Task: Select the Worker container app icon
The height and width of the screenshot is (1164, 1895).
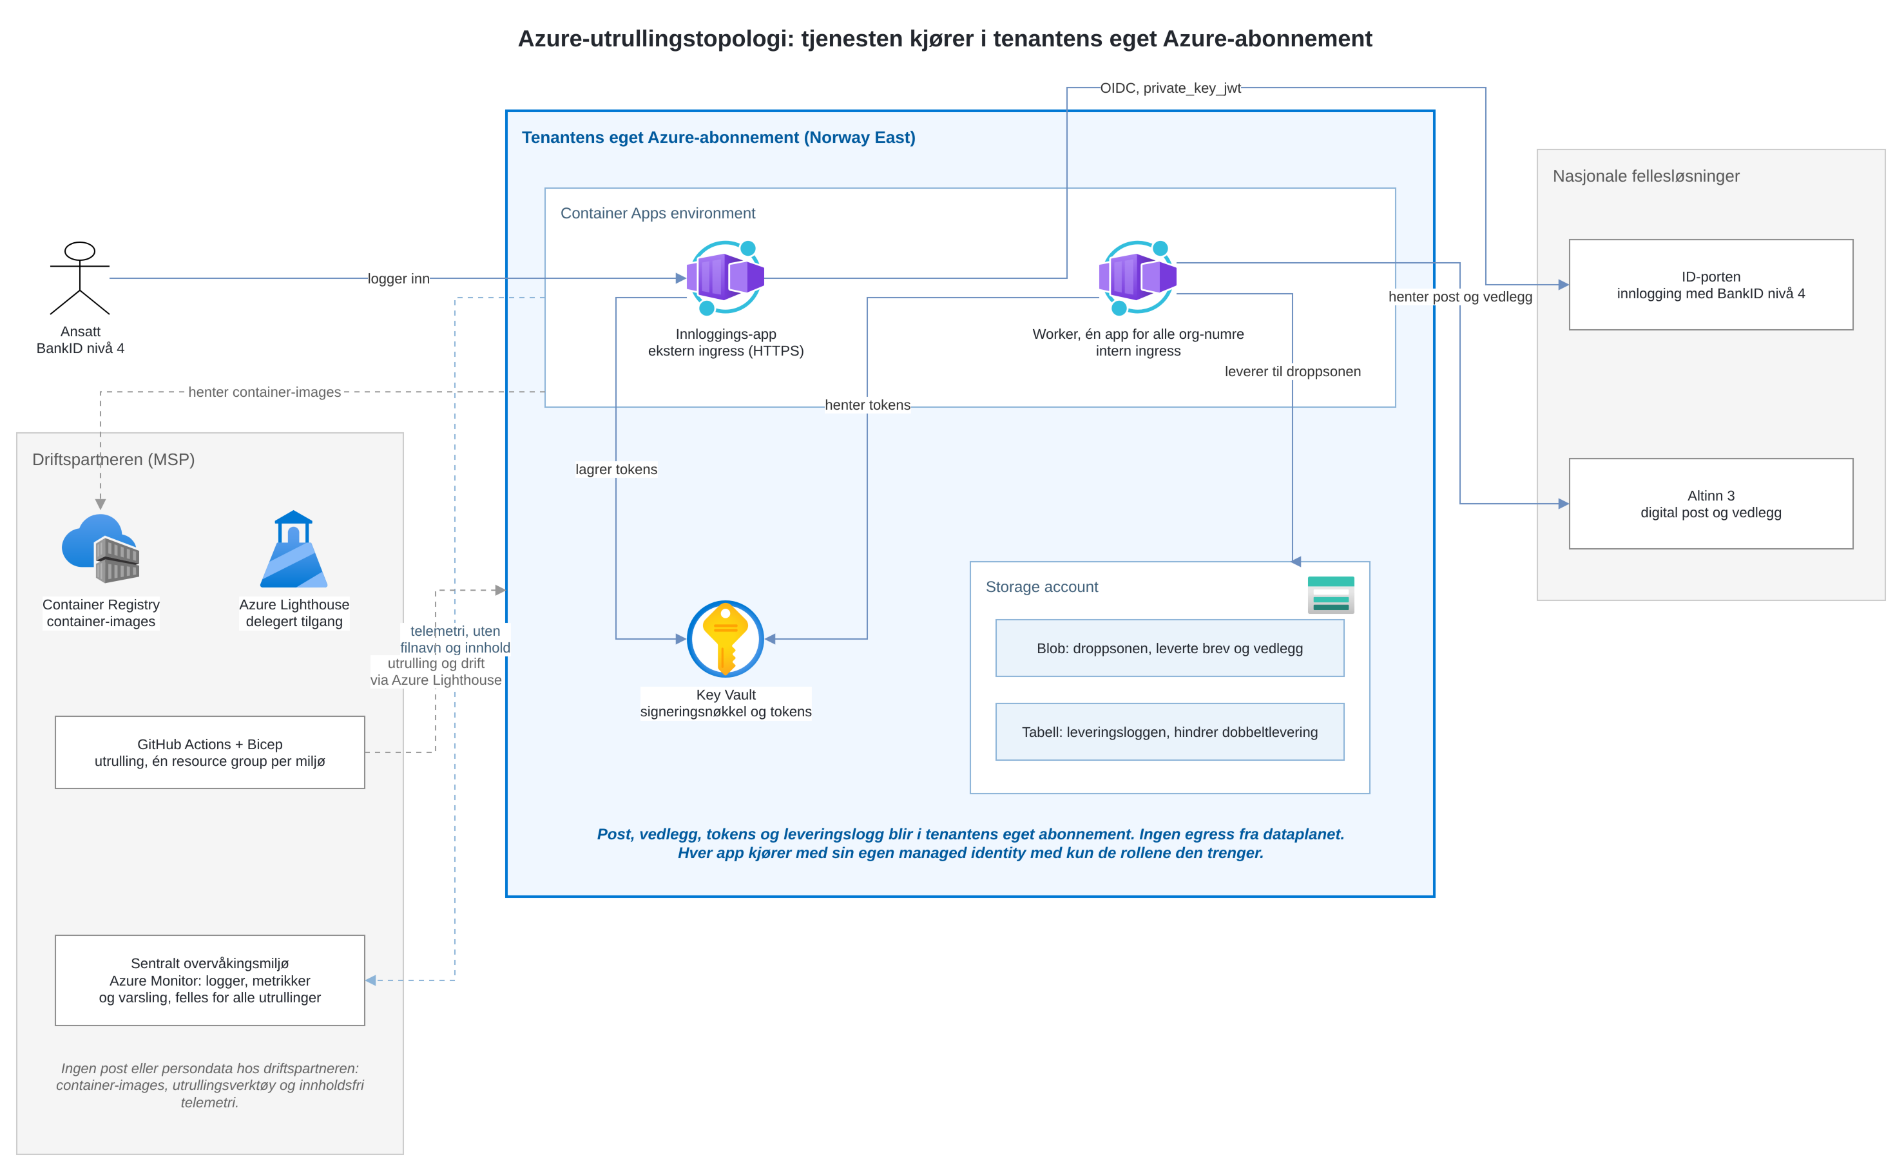Action: click(1137, 278)
